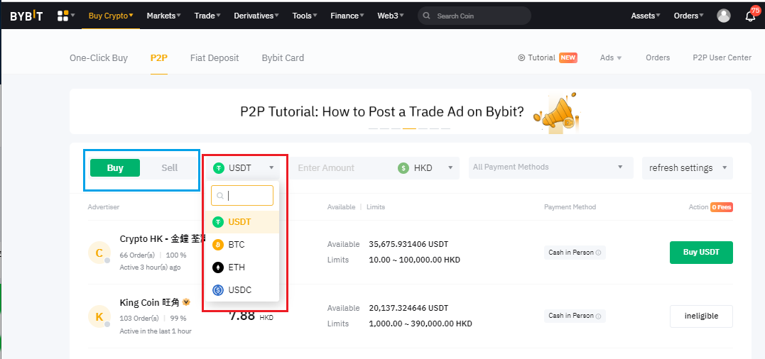
Task: Expand the Markets menu
Action: (x=163, y=16)
